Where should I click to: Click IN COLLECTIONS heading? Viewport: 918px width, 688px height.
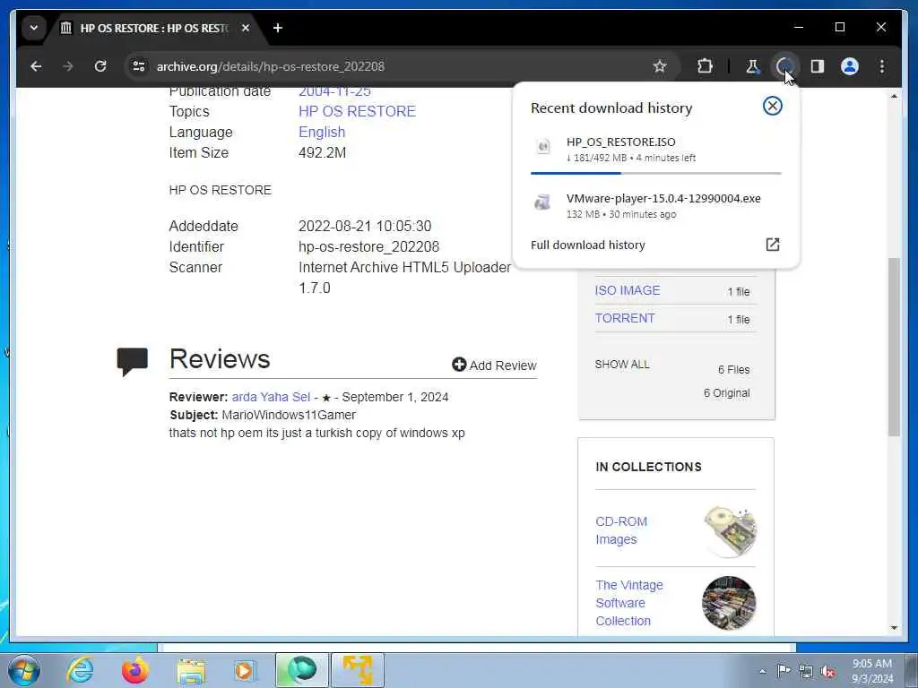[x=648, y=467]
